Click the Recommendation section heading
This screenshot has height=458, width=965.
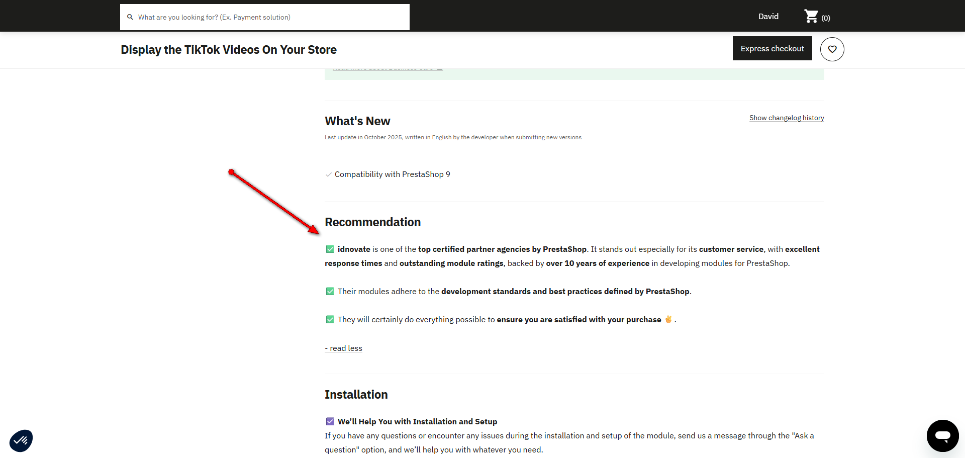click(x=372, y=222)
